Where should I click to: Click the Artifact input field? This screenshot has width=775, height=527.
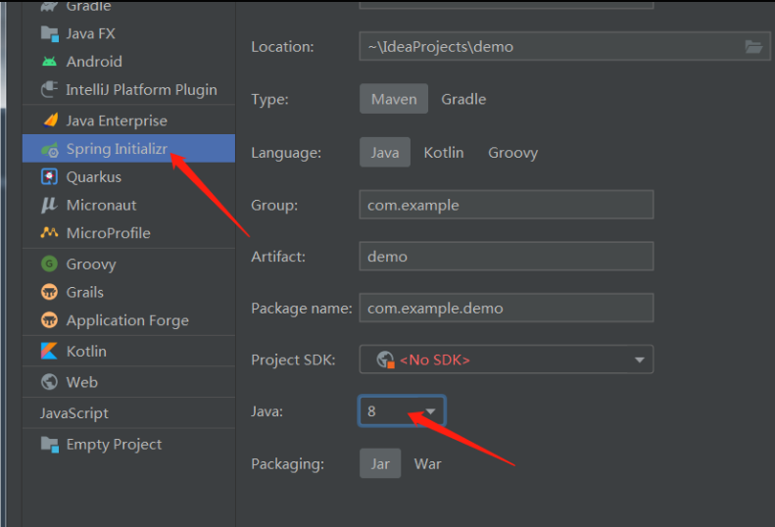click(507, 256)
